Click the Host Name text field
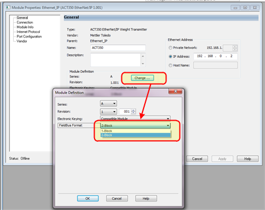Viewport: 265px width, 210px height. (215, 65)
